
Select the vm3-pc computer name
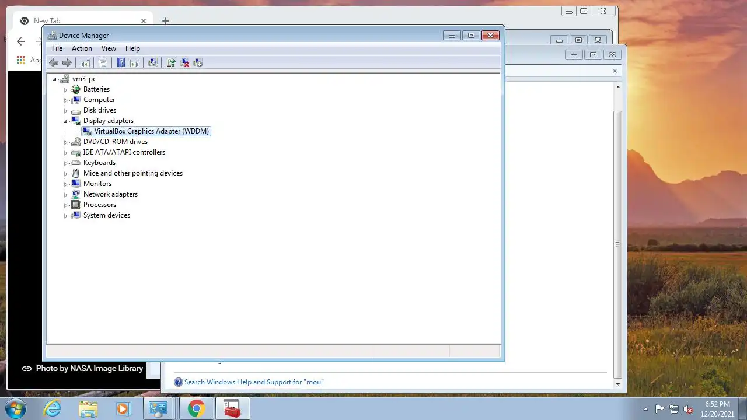84,79
